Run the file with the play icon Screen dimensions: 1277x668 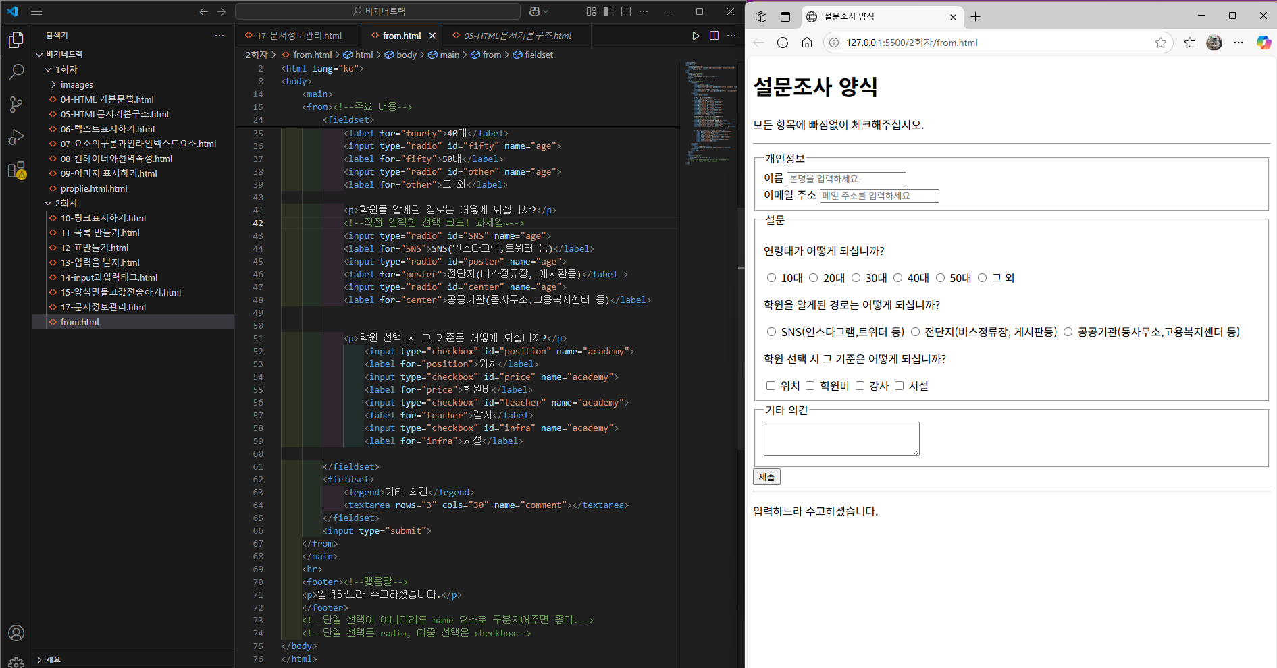(x=696, y=36)
